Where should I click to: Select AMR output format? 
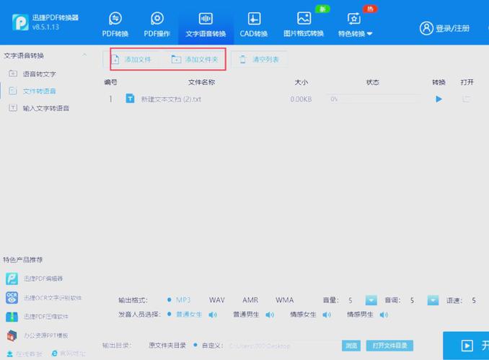250,300
